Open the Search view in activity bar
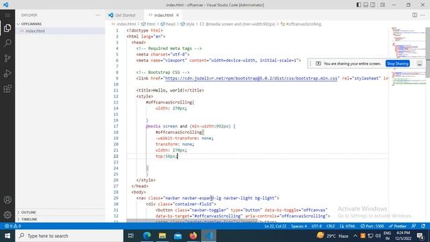The height and width of the screenshot is (242, 430). pos(7,43)
